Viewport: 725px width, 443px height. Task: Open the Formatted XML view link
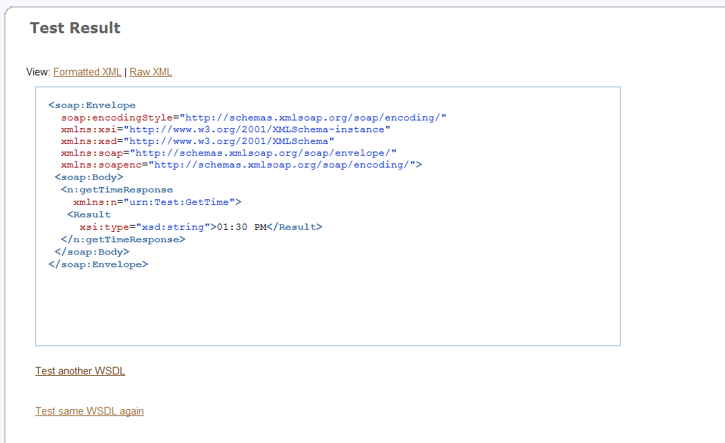[x=87, y=72]
